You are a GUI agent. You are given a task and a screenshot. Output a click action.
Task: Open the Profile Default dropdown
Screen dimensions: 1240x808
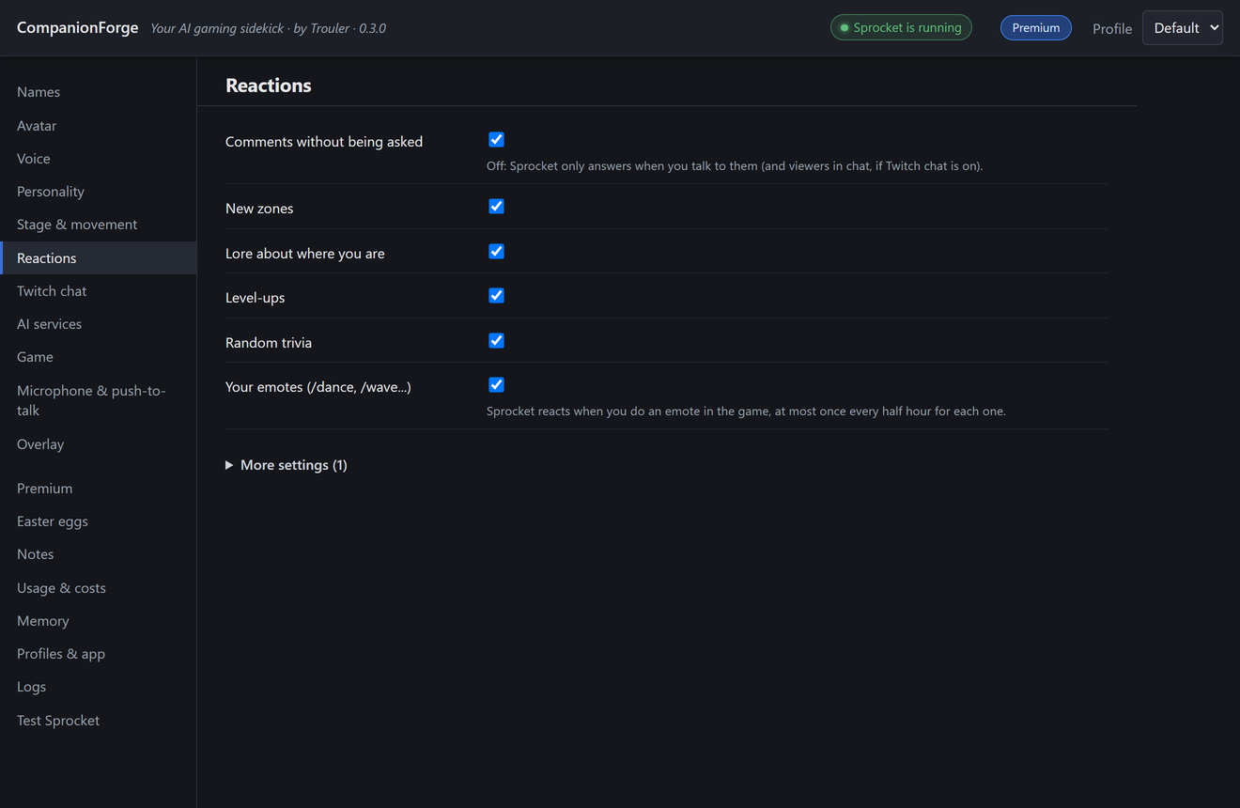pos(1182,28)
